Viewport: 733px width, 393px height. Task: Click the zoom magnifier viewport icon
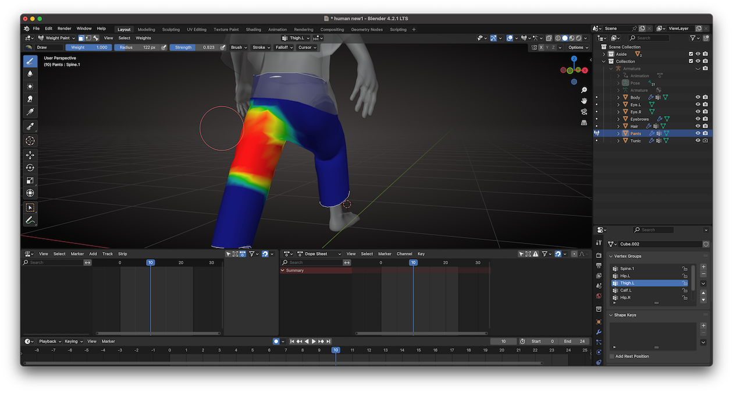click(x=584, y=90)
